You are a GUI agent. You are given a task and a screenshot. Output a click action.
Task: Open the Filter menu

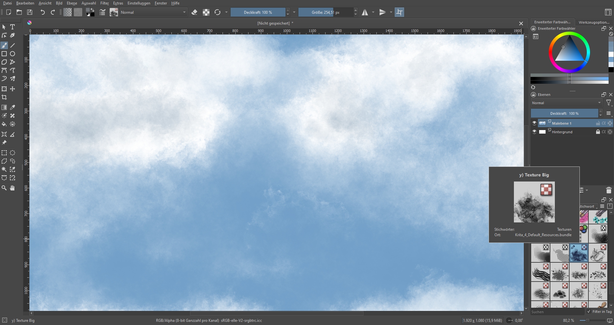coord(105,3)
